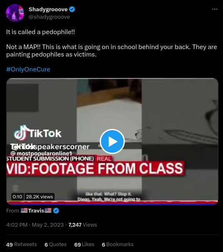The image size is (223, 252).
Task: Show the 69 Likes list
Action: tap(84, 245)
